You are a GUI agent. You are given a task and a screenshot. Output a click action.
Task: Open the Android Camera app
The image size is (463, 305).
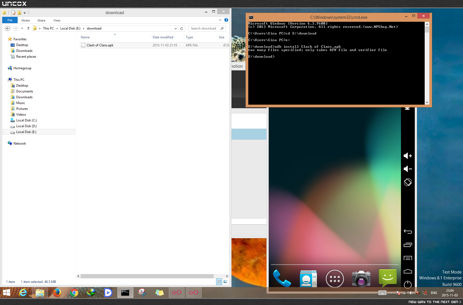point(361,279)
